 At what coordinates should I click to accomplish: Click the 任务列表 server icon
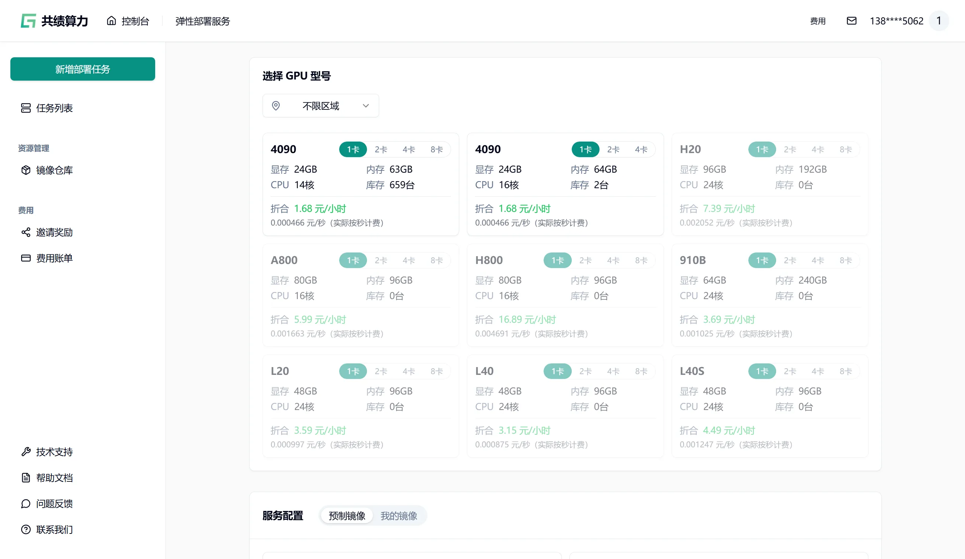click(x=26, y=108)
